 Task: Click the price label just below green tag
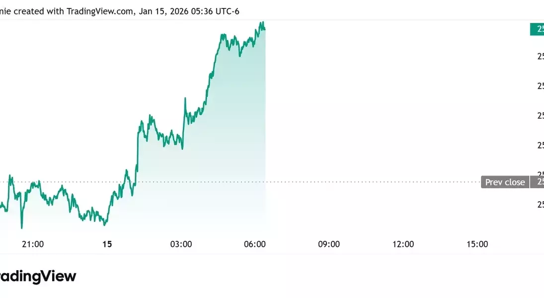[x=540, y=56]
